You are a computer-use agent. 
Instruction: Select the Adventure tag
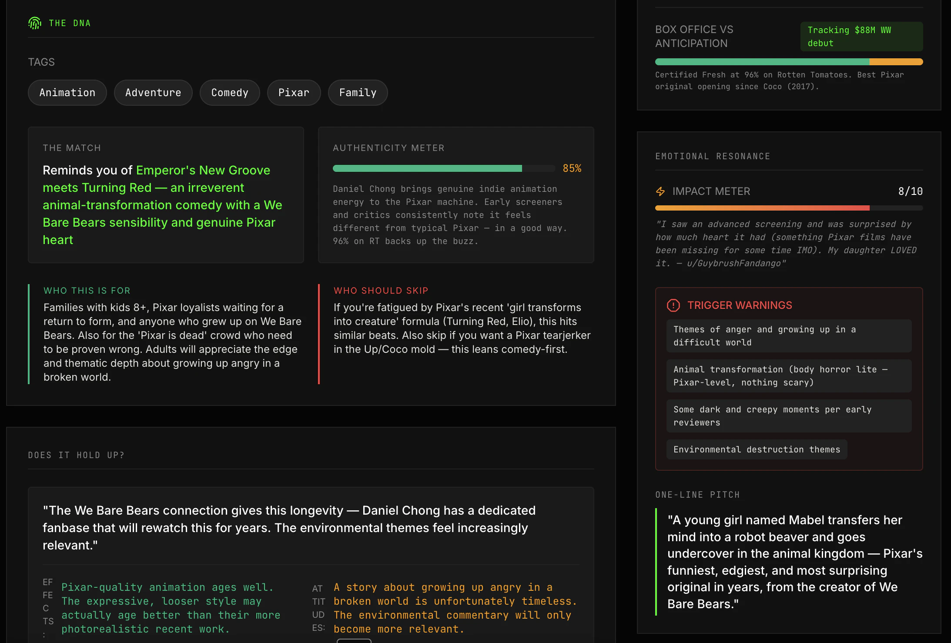point(153,92)
